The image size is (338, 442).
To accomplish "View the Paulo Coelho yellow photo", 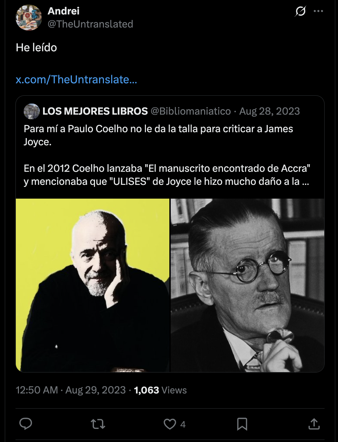I will click(93, 285).
